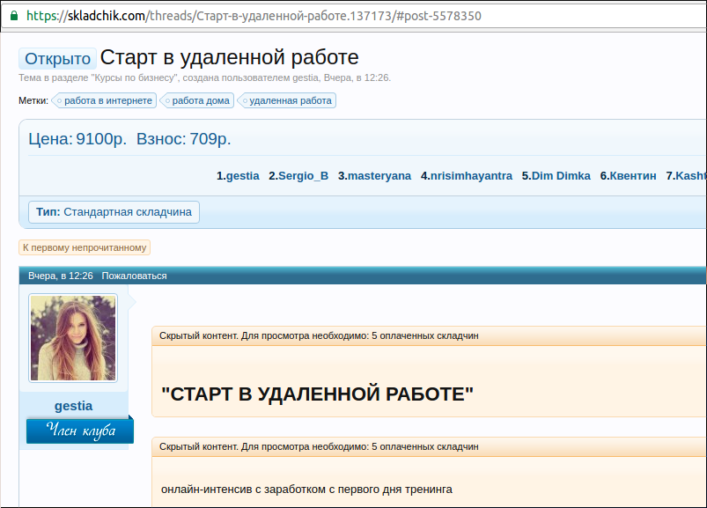Open participant nrisimhayantra profile
This screenshot has height=508, width=707.
point(471,176)
